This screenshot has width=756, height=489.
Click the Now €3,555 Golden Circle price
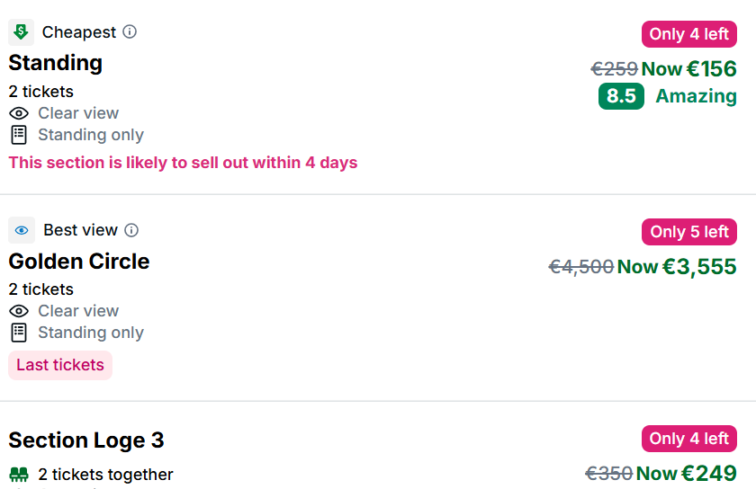tap(677, 267)
